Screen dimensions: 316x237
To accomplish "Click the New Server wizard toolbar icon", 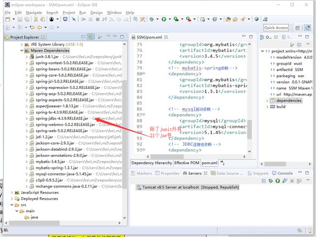I will [x=203, y=19].
